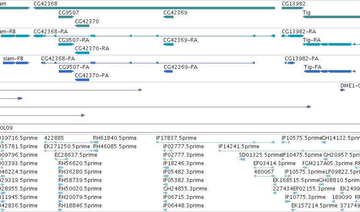Click the Tig-PA protein feature
360x212 pixels.
pos(330,71)
